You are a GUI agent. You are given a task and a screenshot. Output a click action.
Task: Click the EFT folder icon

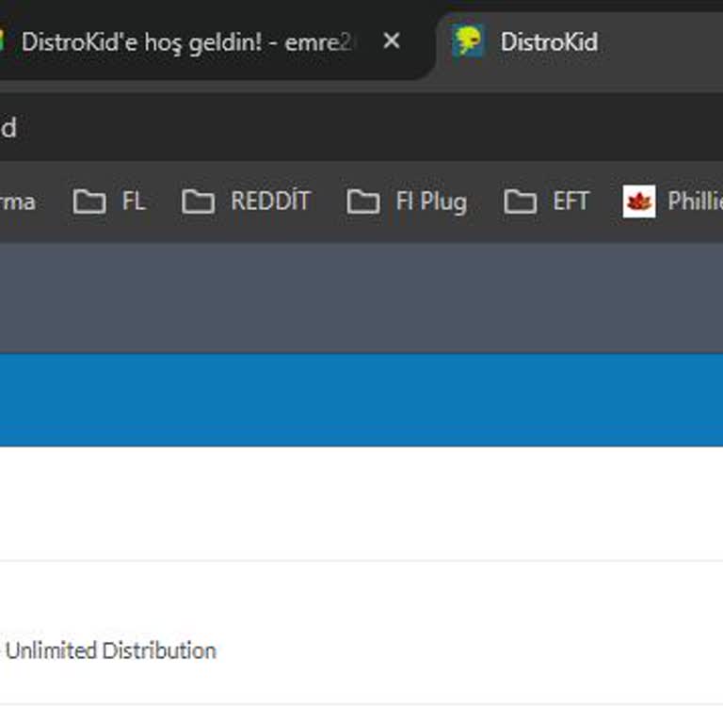pyautogui.click(x=520, y=201)
